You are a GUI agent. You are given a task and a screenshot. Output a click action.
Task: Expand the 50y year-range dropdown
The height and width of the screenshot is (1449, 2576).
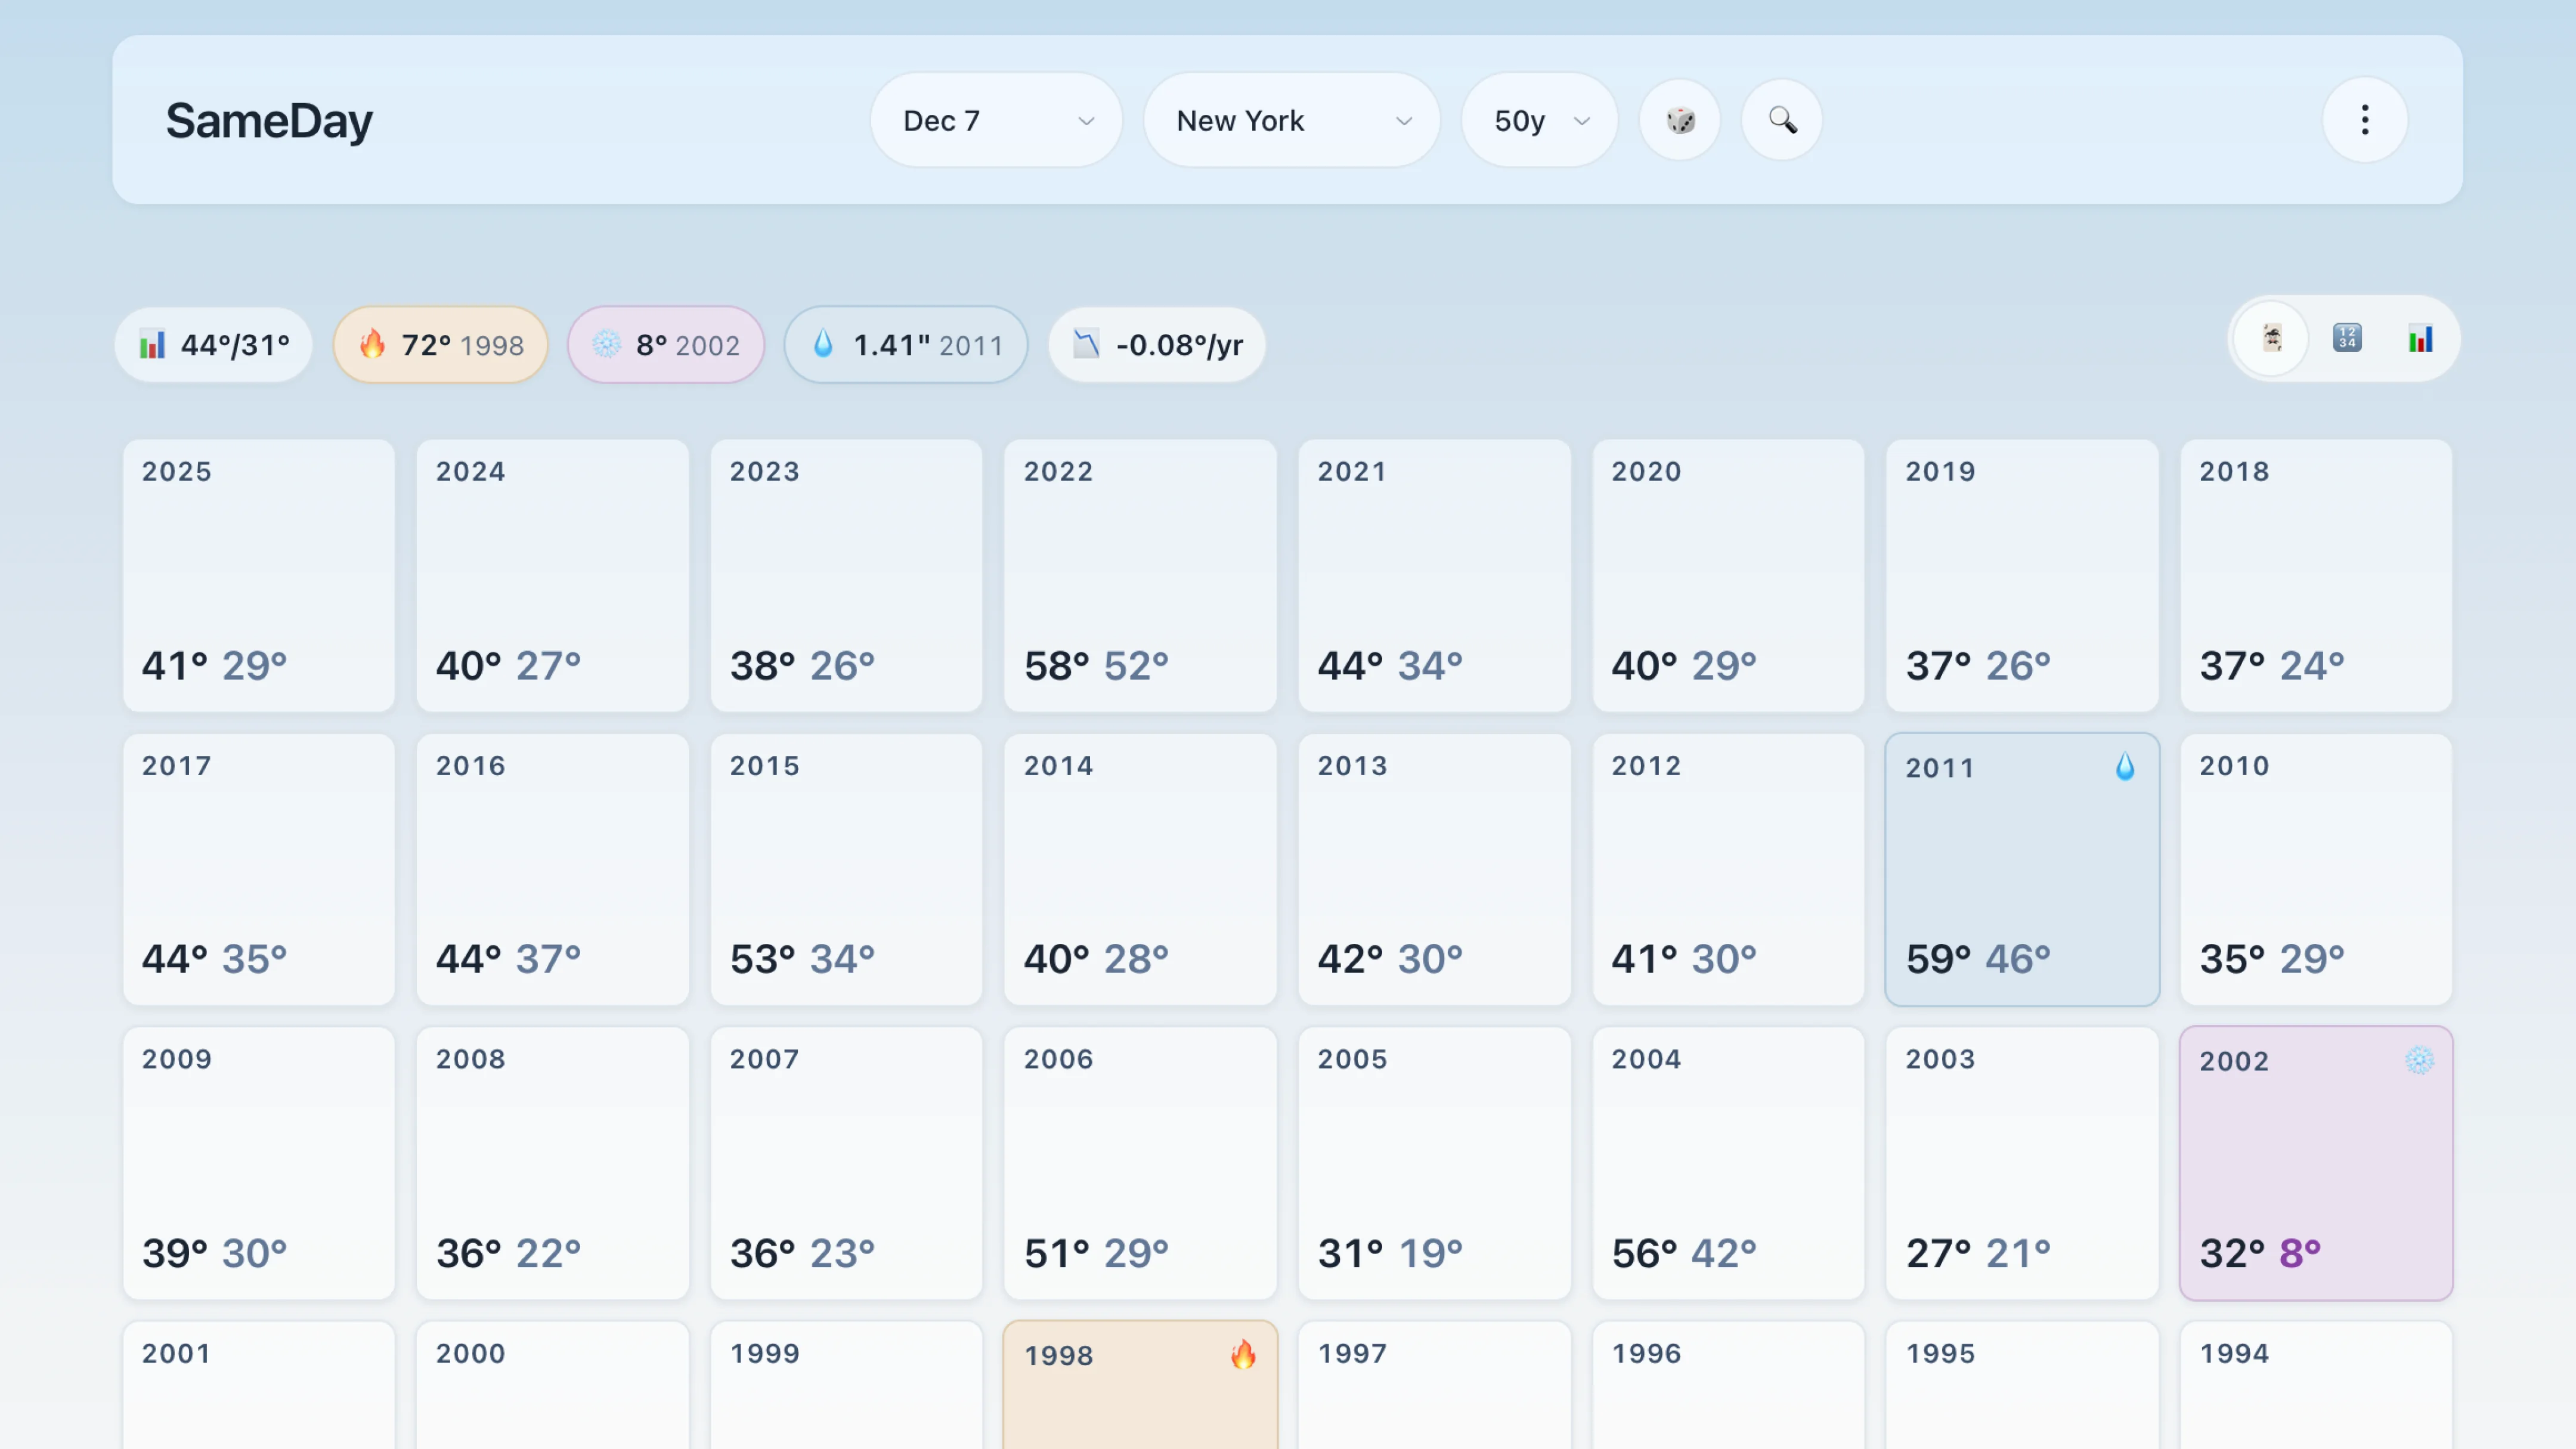(x=1539, y=120)
